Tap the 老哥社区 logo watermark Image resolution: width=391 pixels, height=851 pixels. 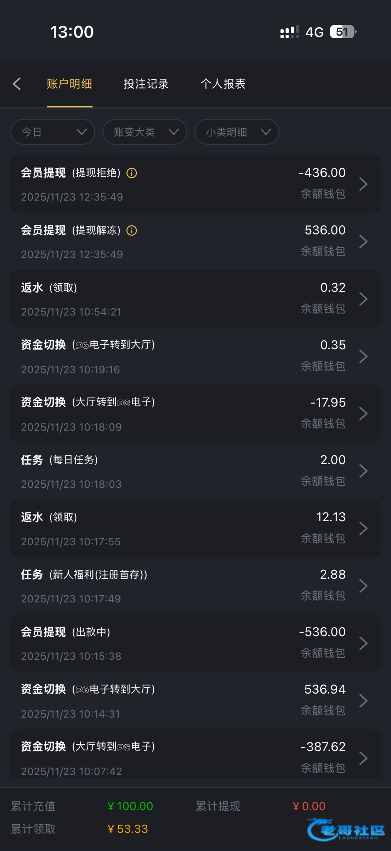pyautogui.click(x=345, y=830)
